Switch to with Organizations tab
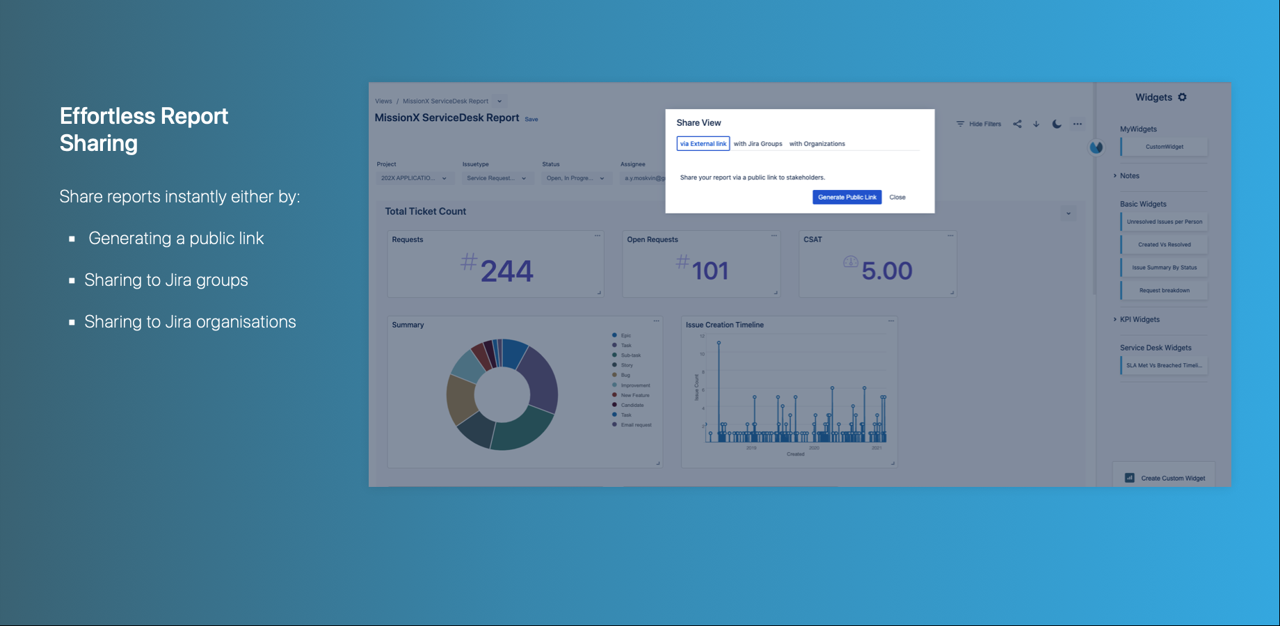The width and height of the screenshot is (1280, 626). 817,144
